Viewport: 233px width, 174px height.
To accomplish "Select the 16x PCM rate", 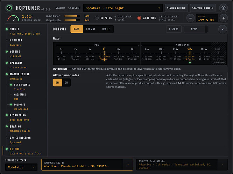I will pyautogui.click(x=119, y=54).
